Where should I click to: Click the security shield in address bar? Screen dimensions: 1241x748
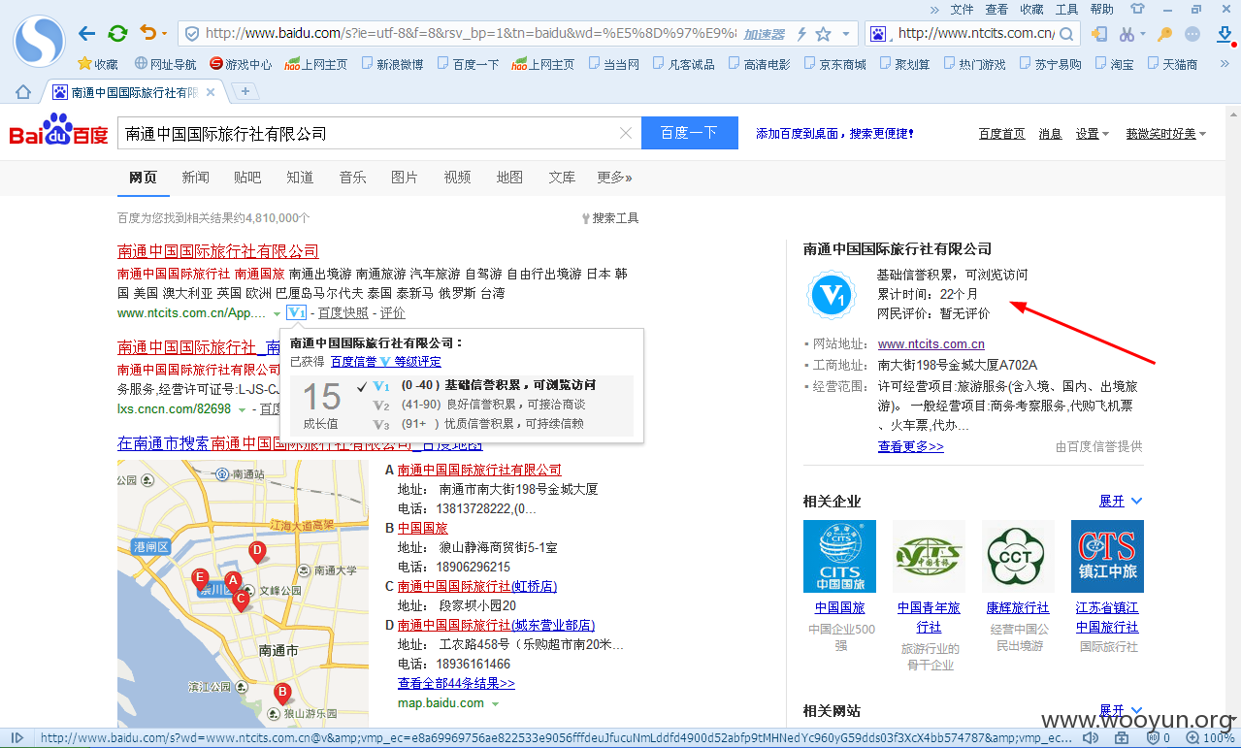click(192, 34)
